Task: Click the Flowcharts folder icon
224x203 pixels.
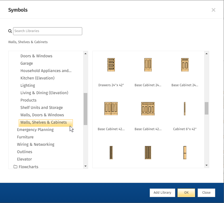Action: [15, 167]
